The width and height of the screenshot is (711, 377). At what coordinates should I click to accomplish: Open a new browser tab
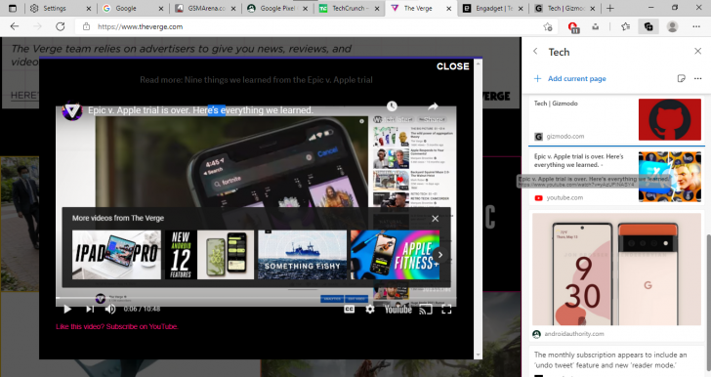[609, 8]
